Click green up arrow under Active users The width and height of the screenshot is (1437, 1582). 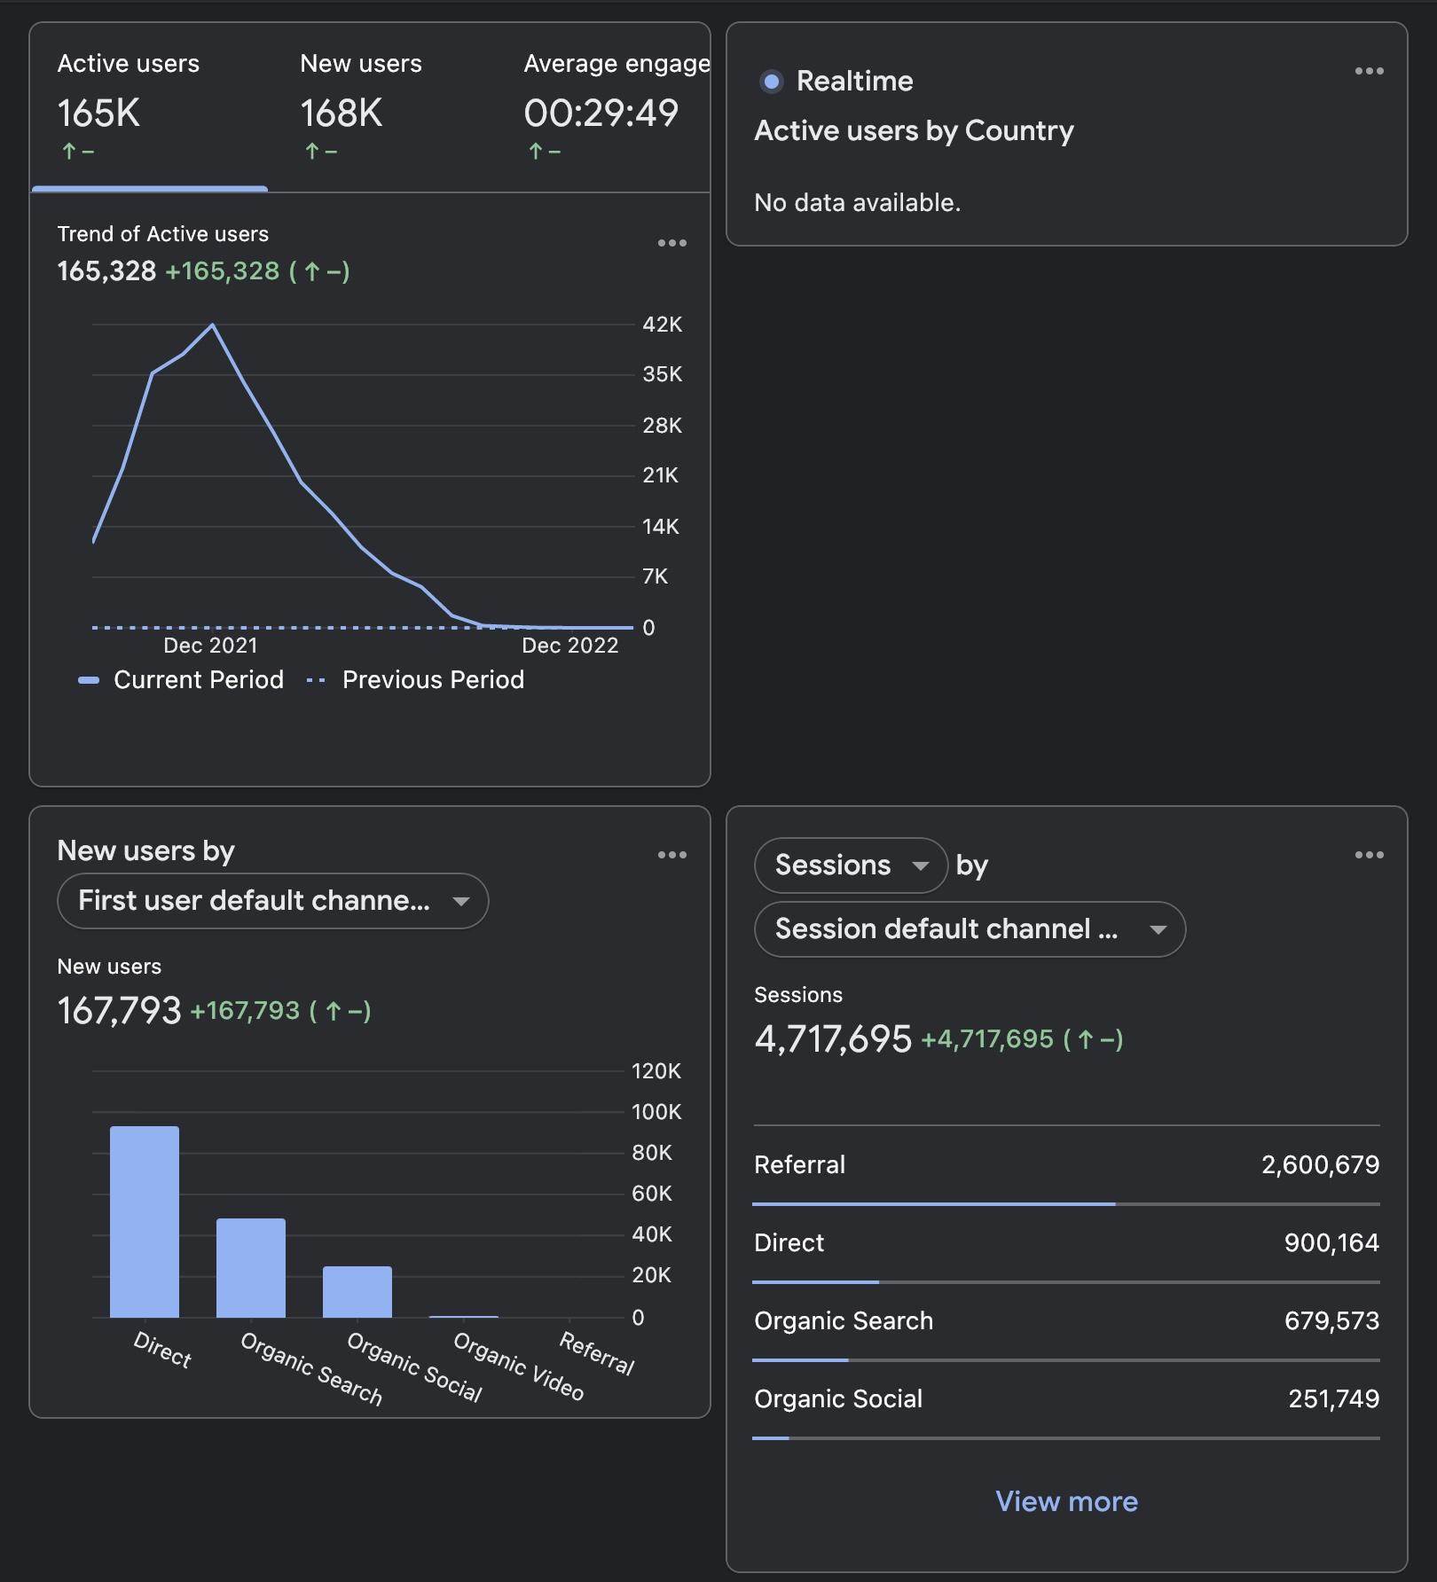click(x=69, y=152)
